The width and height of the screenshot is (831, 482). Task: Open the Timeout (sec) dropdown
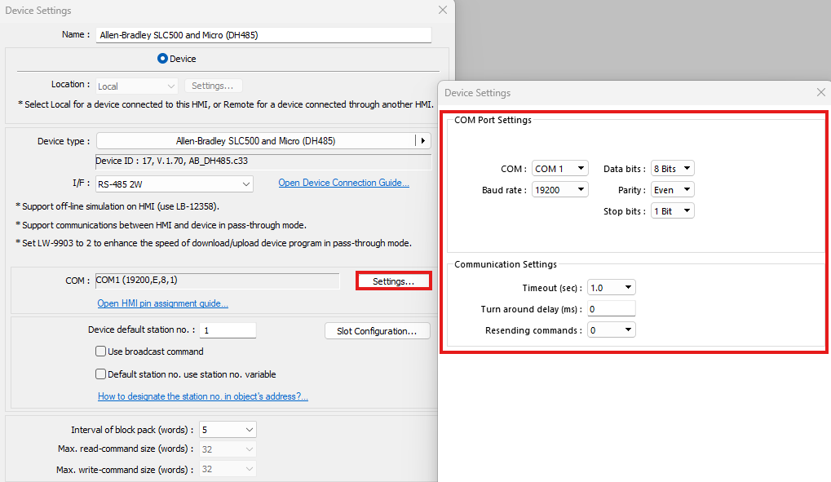tap(611, 287)
